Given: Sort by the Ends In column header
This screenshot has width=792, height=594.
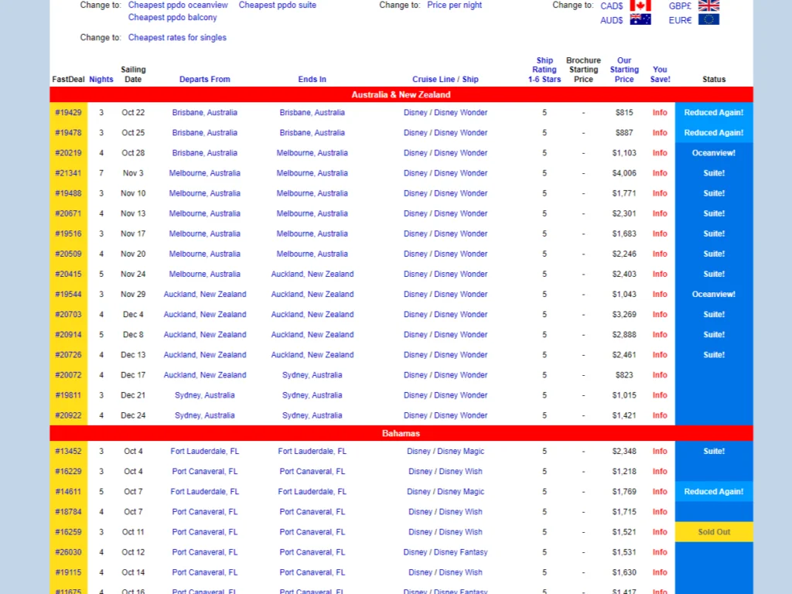Looking at the screenshot, I should tap(312, 80).
